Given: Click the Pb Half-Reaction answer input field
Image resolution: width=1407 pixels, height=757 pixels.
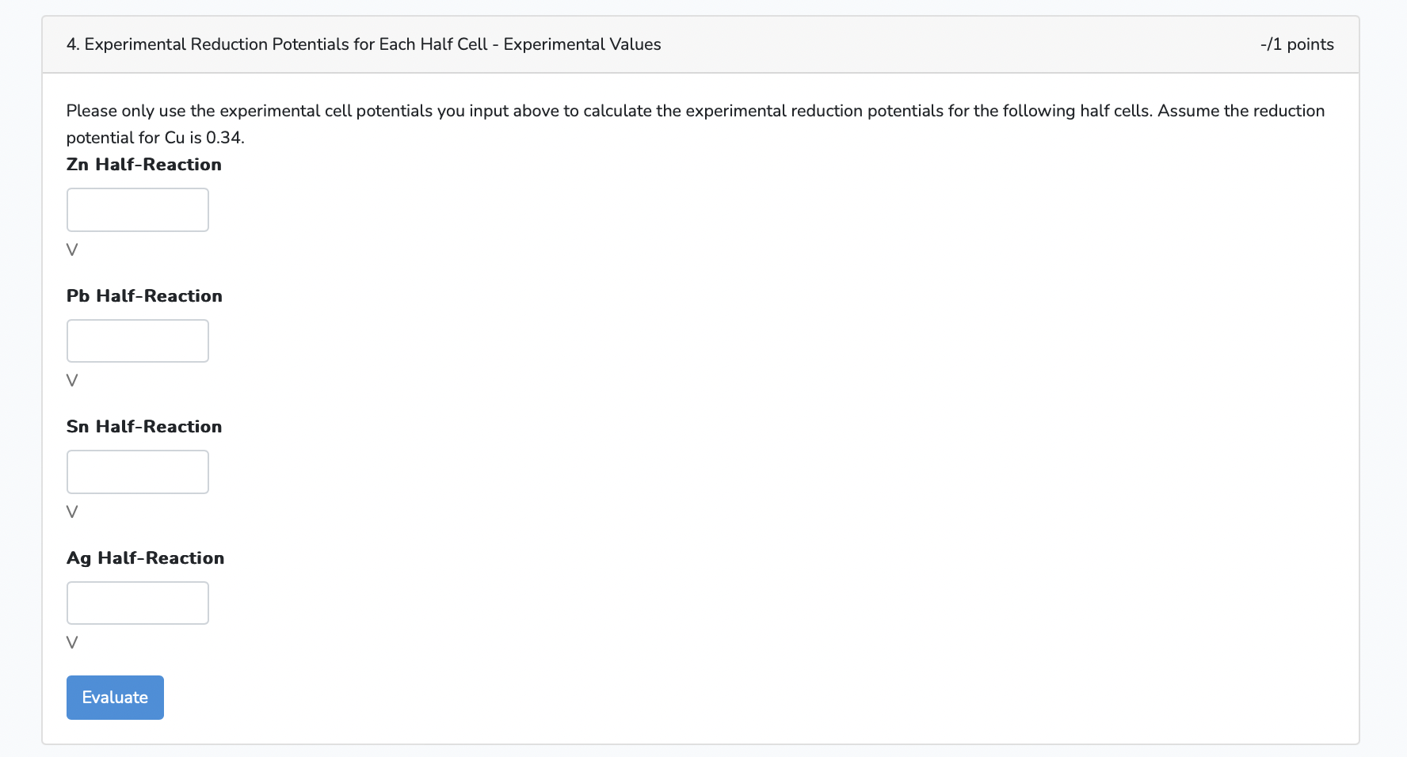Looking at the screenshot, I should (x=137, y=340).
